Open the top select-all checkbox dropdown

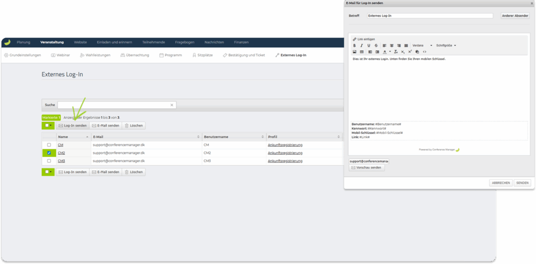click(x=48, y=125)
